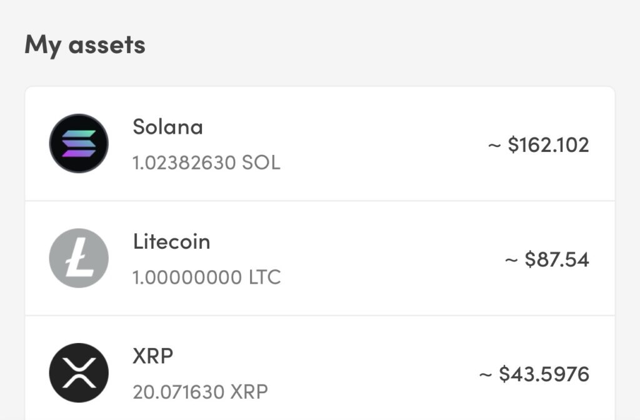Open the Solana asset name
Image resolution: width=640 pixels, height=420 pixels.
point(167,127)
